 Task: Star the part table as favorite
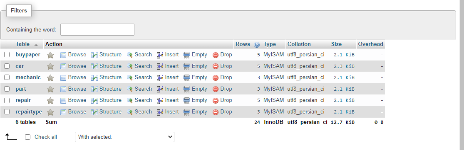pyautogui.click(x=50, y=89)
